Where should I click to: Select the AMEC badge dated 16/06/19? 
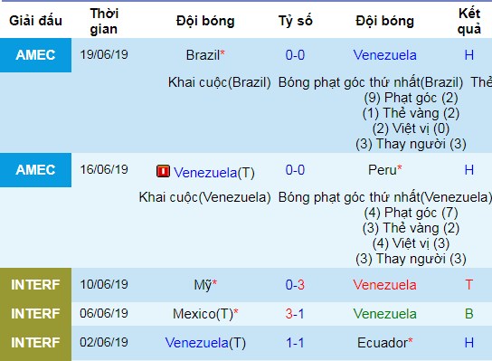[x=35, y=170]
